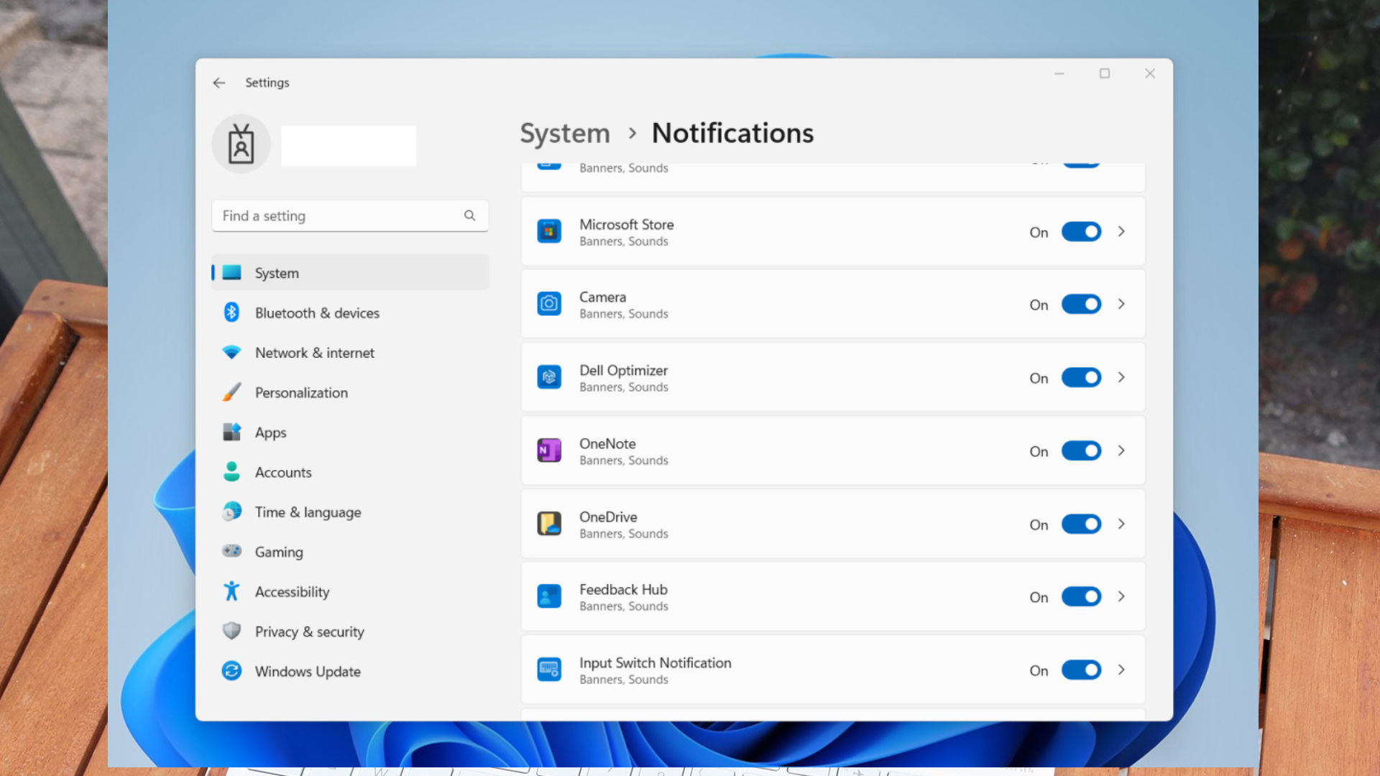Click the search magnifier icon

coord(469,216)
